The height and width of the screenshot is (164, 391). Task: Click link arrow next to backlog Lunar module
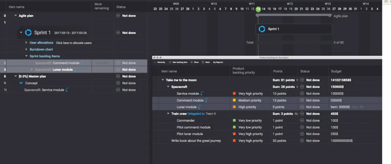[200, 107]
